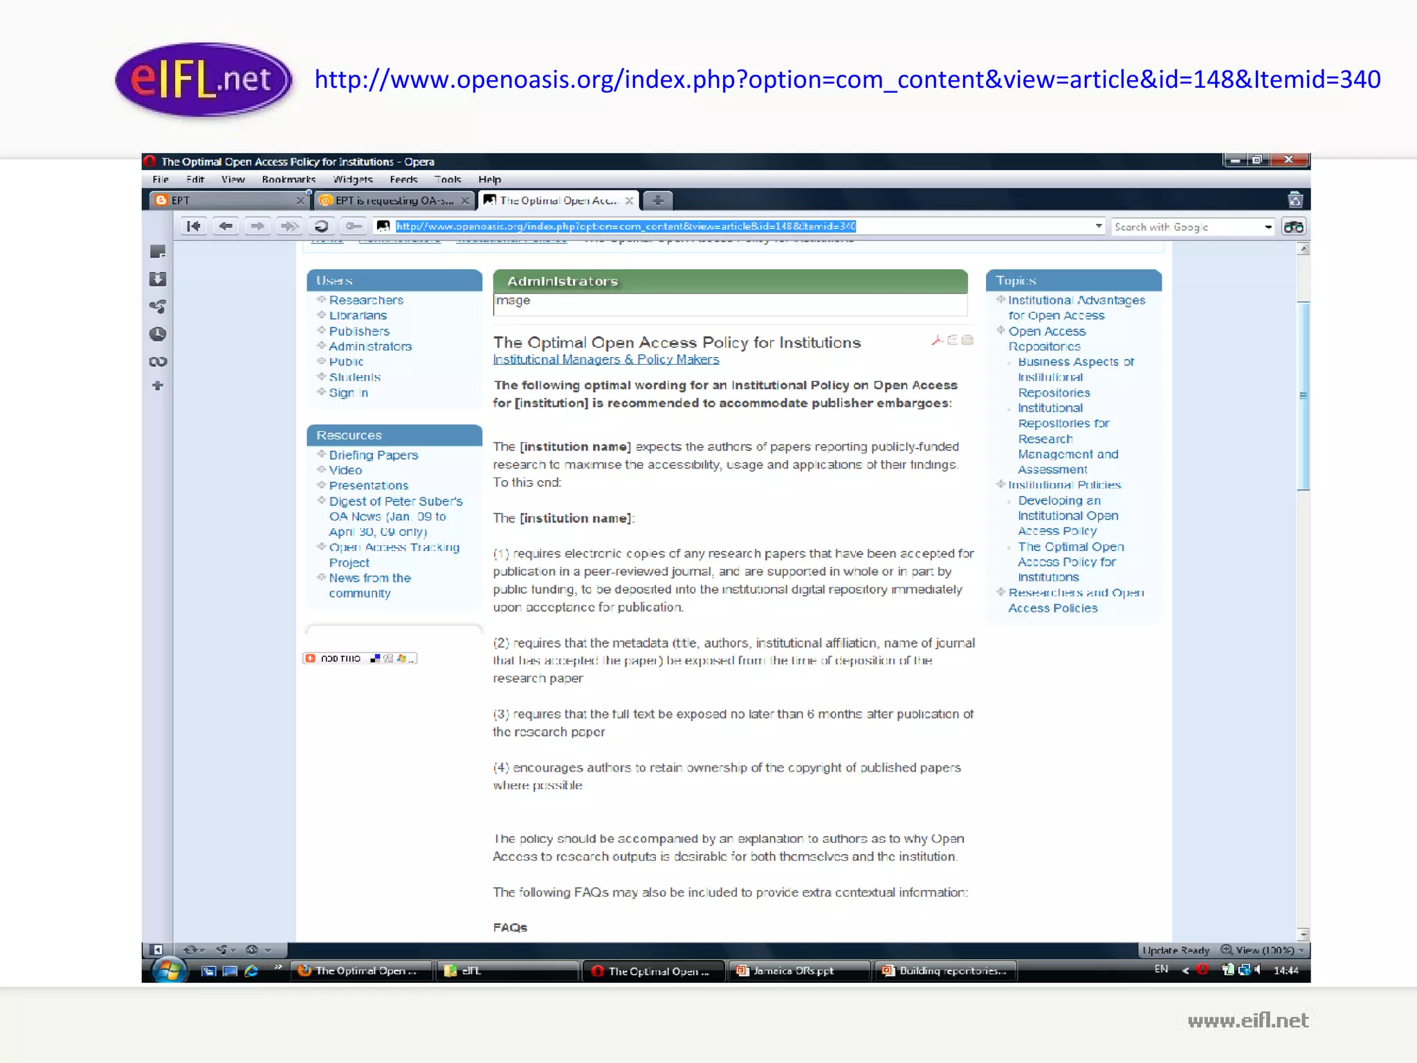Open the History clock panel
Viewport: 1417px width, 1063px height.
click(x=158, y=334)
